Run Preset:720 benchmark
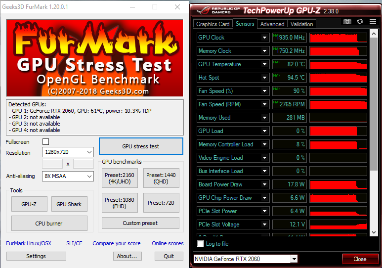 [x=161, y=203]
